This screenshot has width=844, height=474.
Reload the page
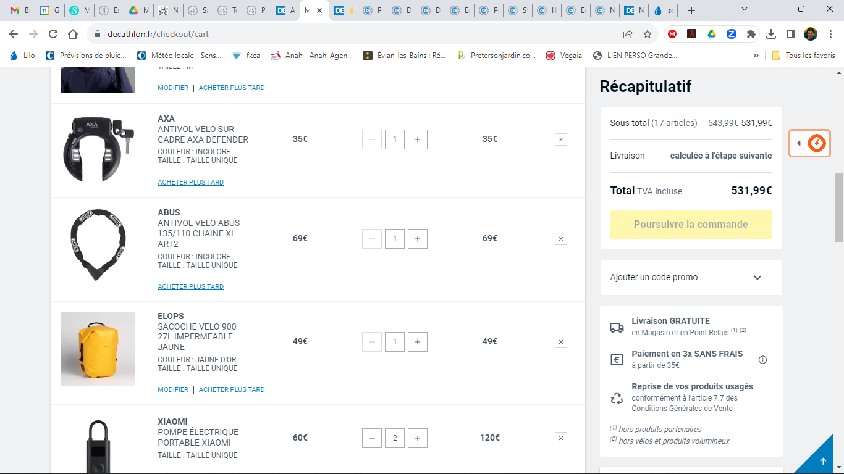click(53, 34)
